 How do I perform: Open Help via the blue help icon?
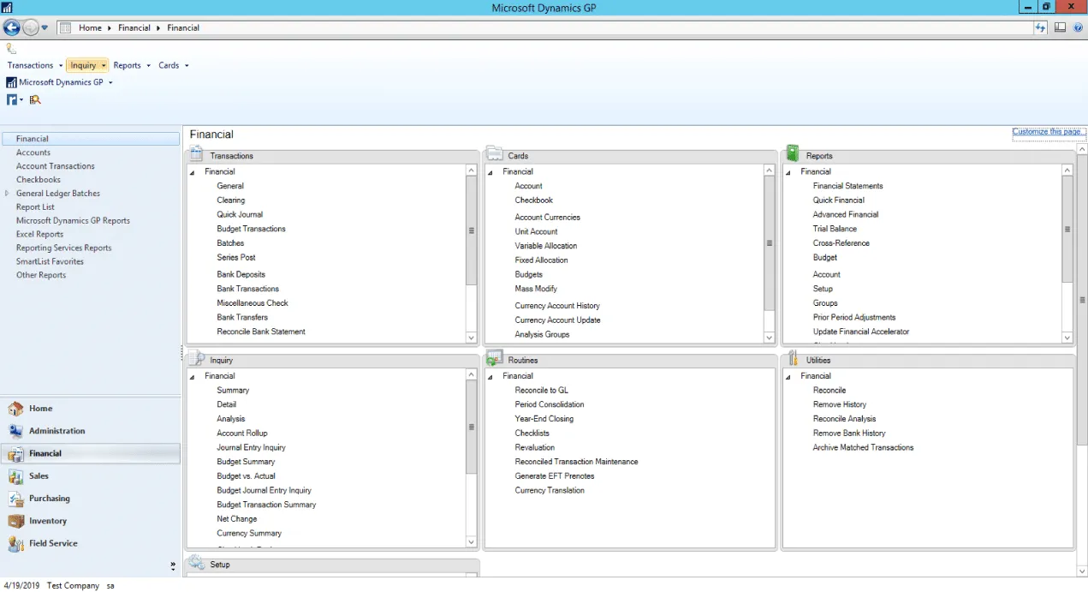pos(1077,27)
